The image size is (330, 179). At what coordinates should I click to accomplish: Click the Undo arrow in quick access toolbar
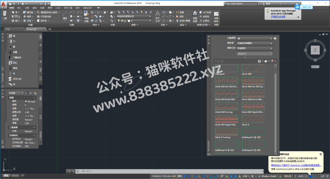click(x=27, y=4)
